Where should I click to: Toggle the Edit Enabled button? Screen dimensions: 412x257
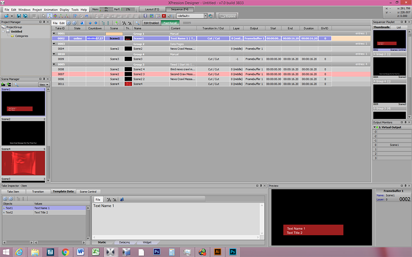[151, 23]
